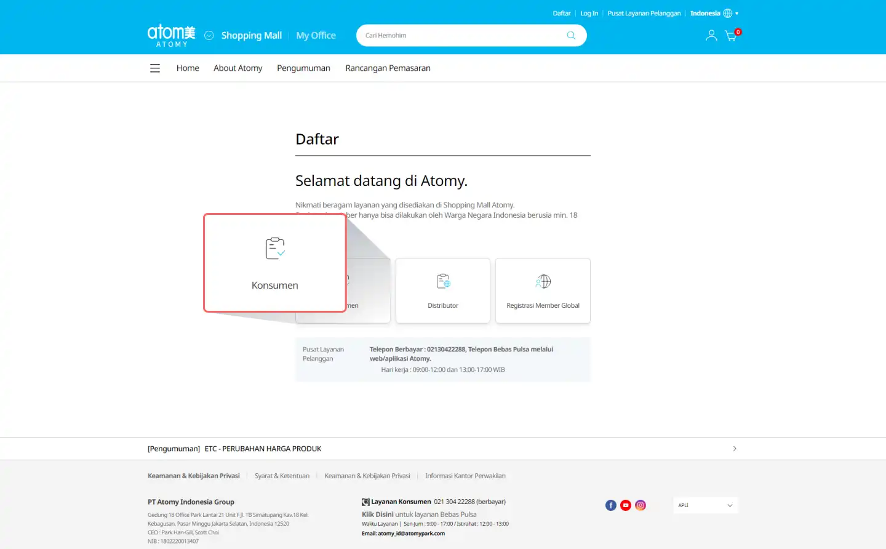Click the search magnifier icon
Image resolution: width=886 pixels, height=549 pixels.
pos(571,36)
